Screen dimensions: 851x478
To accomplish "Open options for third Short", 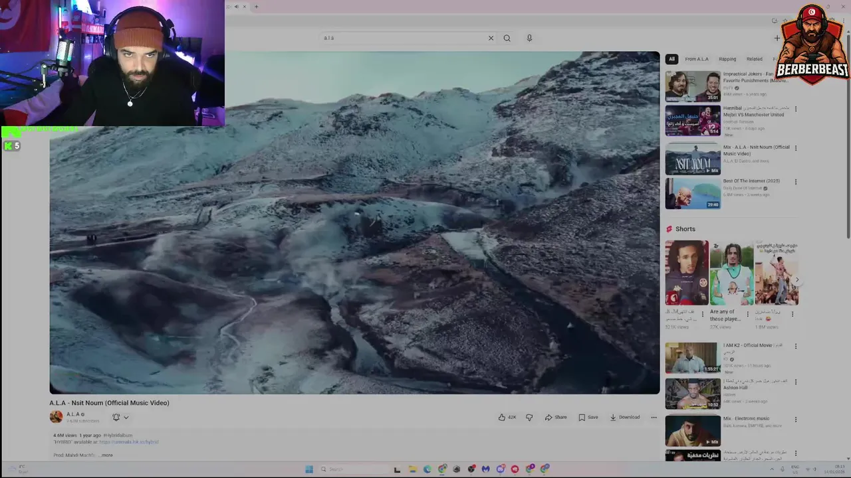I will (792, 315).
